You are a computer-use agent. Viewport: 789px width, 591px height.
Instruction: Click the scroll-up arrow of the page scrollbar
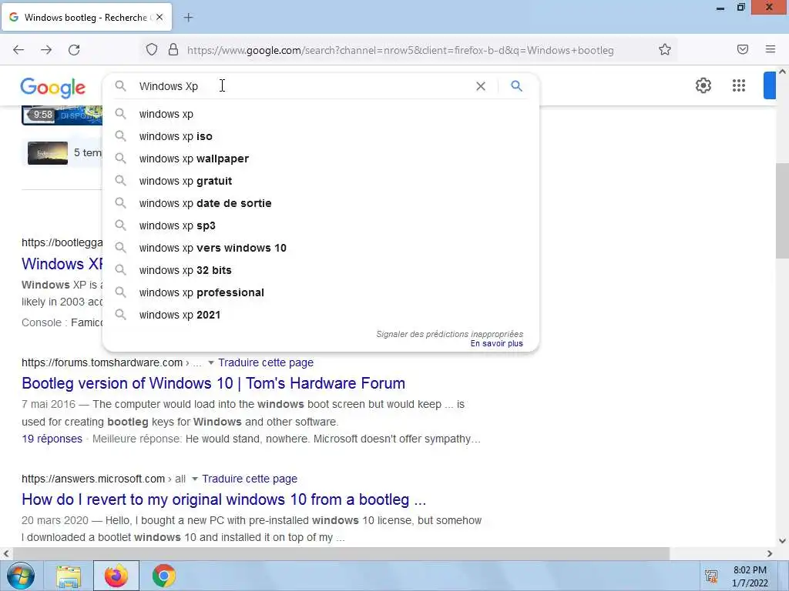point(782,72)
